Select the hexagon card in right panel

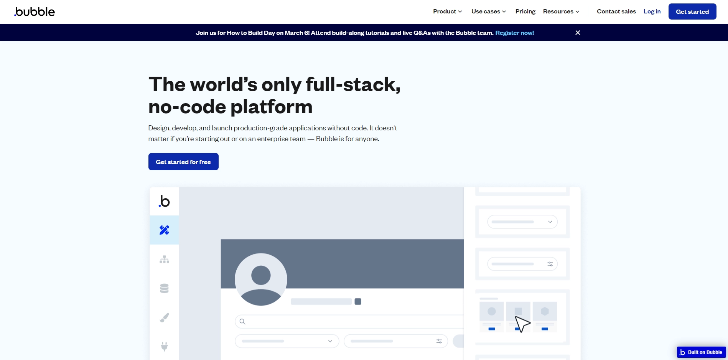pos(545,317)
